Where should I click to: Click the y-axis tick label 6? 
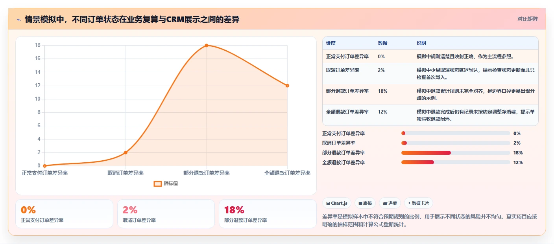(39, 126)
